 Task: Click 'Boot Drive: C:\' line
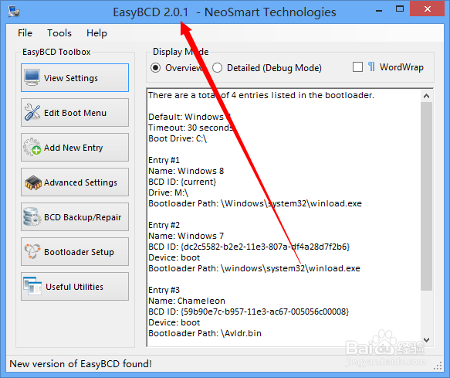coord(178,138)
